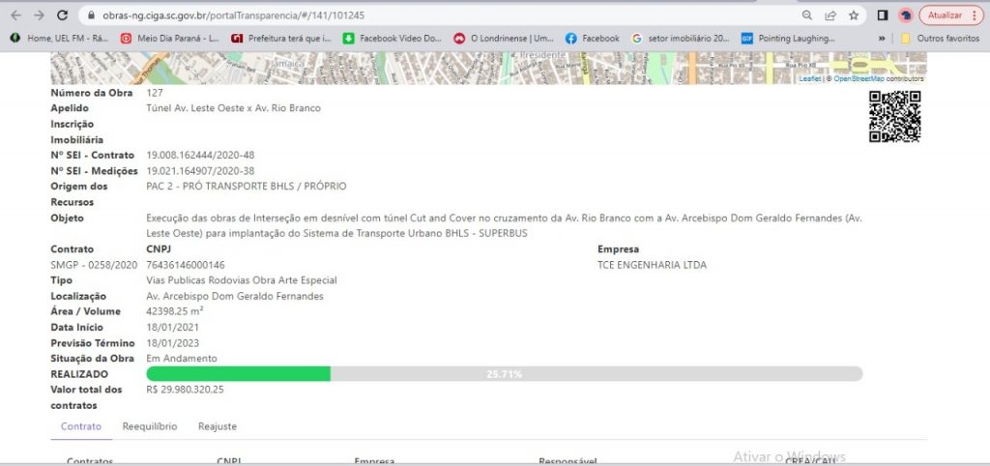The height and width of the screenshot is (466, 990).
Task: Expand the hidden bookmarks chevron
Action: pos(882,39)
